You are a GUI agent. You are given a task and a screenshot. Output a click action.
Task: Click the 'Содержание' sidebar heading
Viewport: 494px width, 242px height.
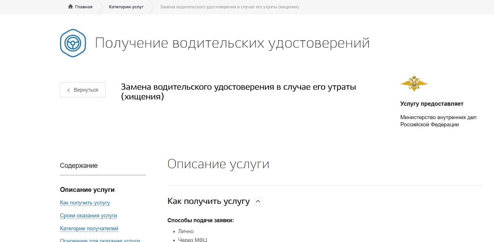tap(79, 166)
